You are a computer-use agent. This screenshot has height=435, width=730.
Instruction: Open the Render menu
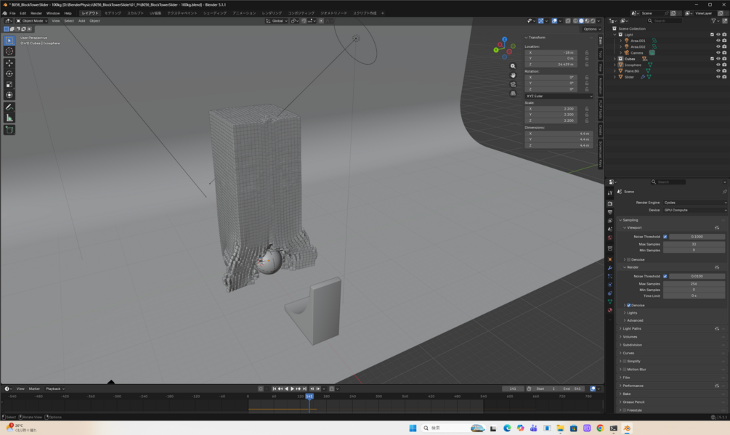point(36,13)
